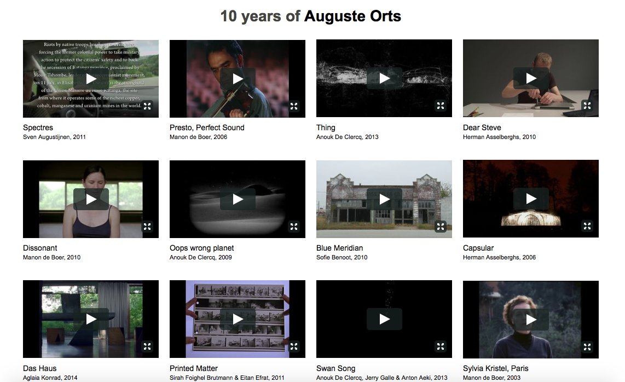625x382 pixels.
Task: Click the 10 years of Auguste Orts heading
Action: [310, 16]
